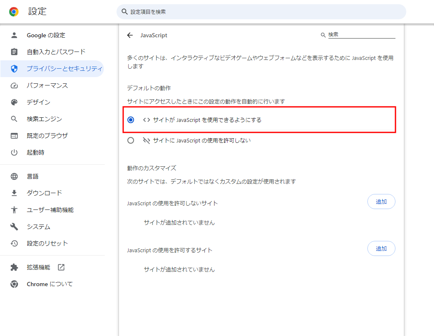Click the wrench icon for システム
Image resolution: width=434 pixels, height=336 pixels.
point(14,227)
